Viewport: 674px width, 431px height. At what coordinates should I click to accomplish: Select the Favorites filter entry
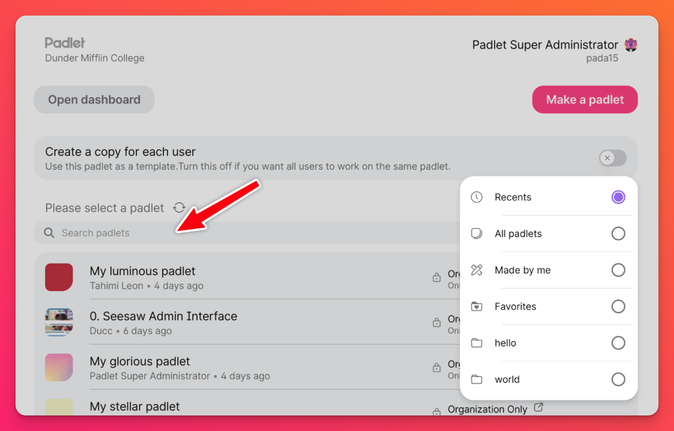tap(515, 306)
